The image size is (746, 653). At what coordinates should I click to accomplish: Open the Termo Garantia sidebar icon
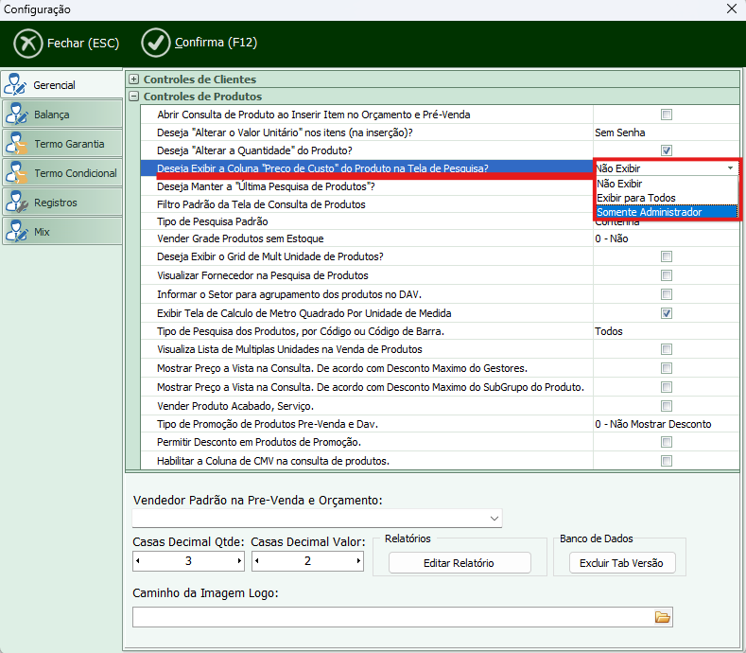(x=17, y=144)
